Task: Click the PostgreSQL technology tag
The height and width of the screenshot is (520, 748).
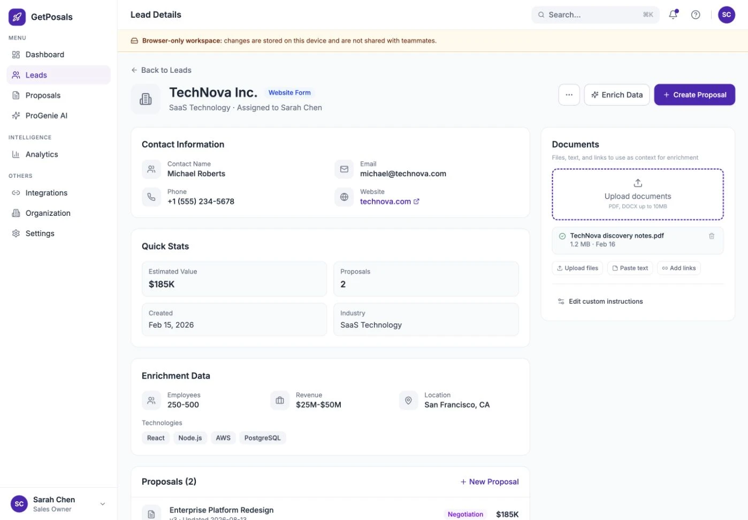Action: point(262,438)
